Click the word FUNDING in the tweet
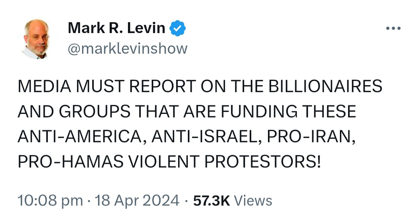Viewport: 420px width, 224px height. click(259, 112)
